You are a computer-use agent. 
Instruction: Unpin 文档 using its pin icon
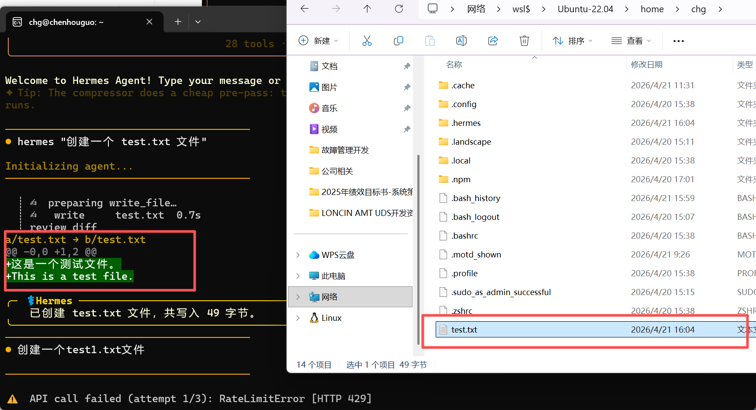coord(407,66)
